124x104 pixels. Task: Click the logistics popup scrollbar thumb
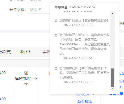(113, 78)
